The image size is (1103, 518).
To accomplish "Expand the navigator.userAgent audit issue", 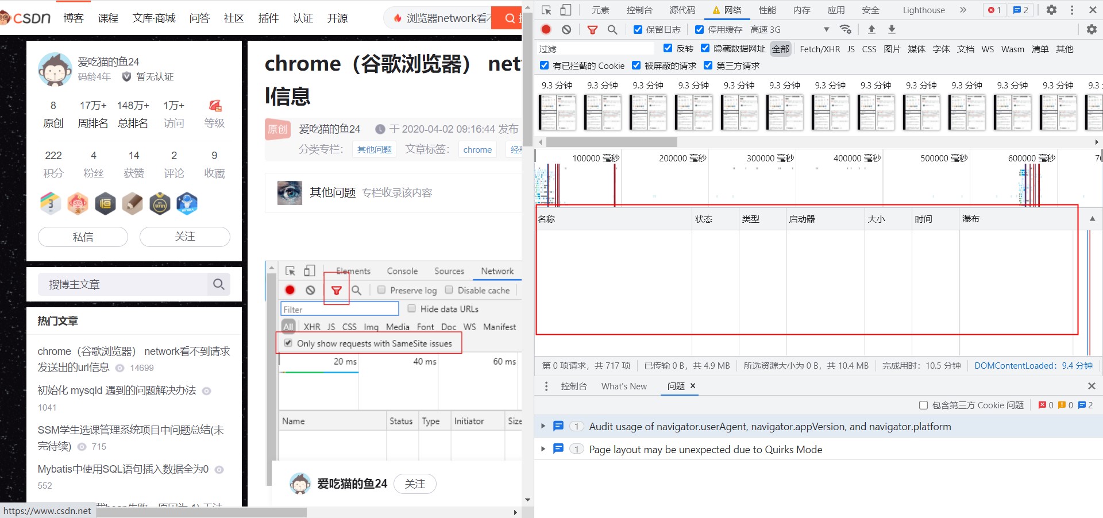I will pyautogui.click(x=543, y=426).
